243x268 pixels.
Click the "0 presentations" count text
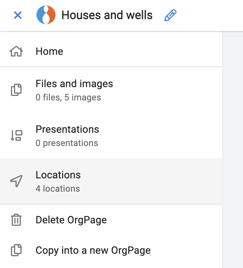(x=67, y=143)
